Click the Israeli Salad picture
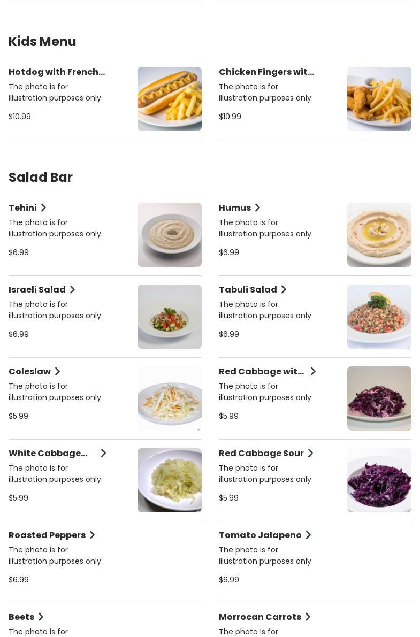 click(169, 317)
